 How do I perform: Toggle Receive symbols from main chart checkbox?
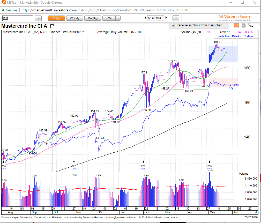(x=173, y=25)
